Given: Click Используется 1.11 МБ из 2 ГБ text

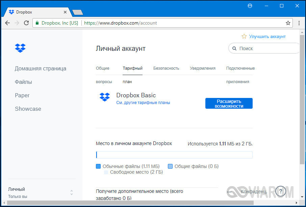Looking at the screenshot, I should coord(220,144).
